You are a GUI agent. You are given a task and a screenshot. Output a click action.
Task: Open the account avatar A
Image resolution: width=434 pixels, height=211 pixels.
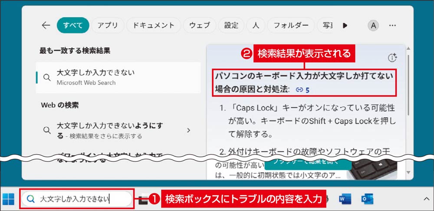pyautogui.click(x=373, y=26)
